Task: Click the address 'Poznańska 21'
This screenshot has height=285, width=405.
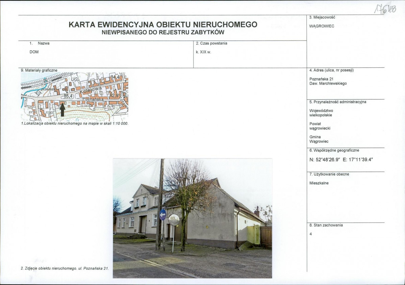Action: coord(321,79)
